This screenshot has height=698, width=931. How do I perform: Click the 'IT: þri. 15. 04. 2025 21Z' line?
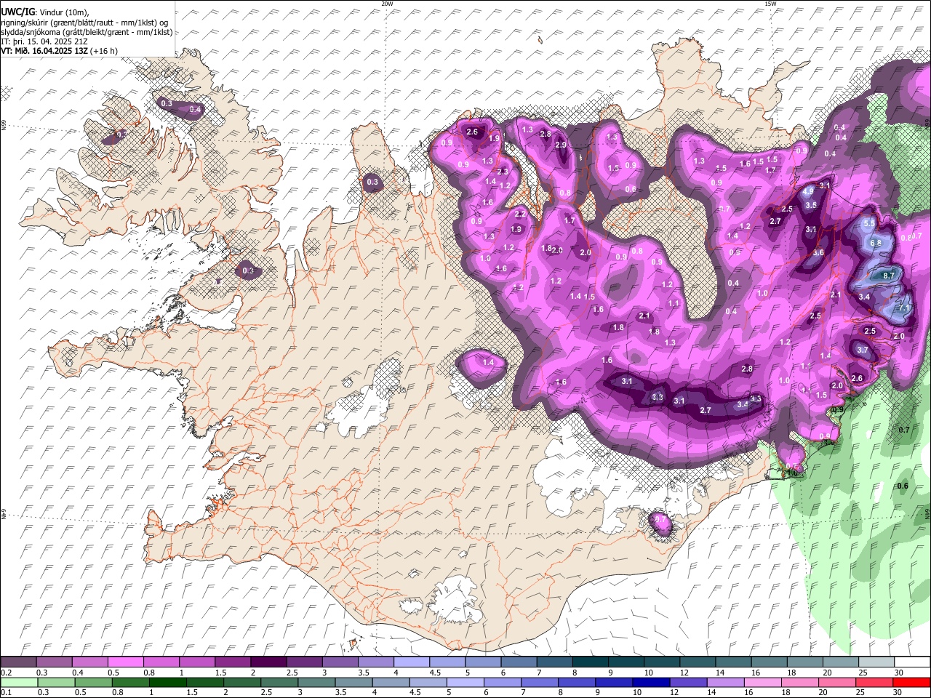point(44,41)
